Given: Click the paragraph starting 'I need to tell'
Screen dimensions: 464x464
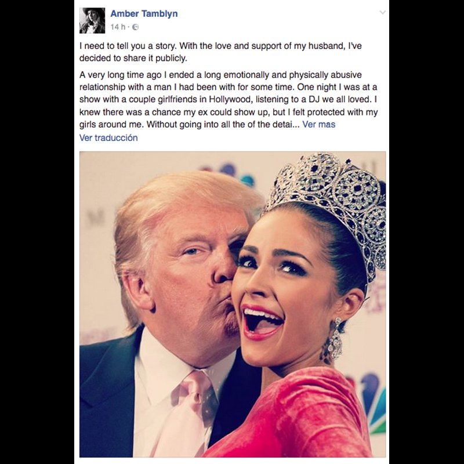Looking at the screenshot, I should point(220,52).
